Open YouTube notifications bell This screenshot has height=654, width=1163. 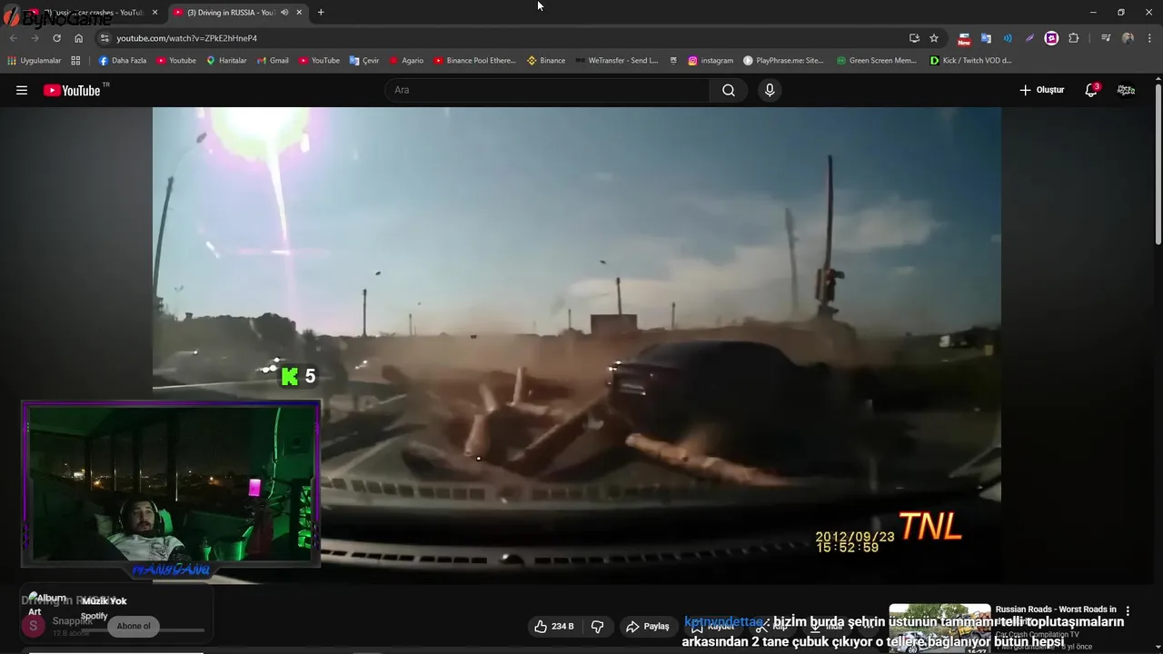coord(1091,90)
